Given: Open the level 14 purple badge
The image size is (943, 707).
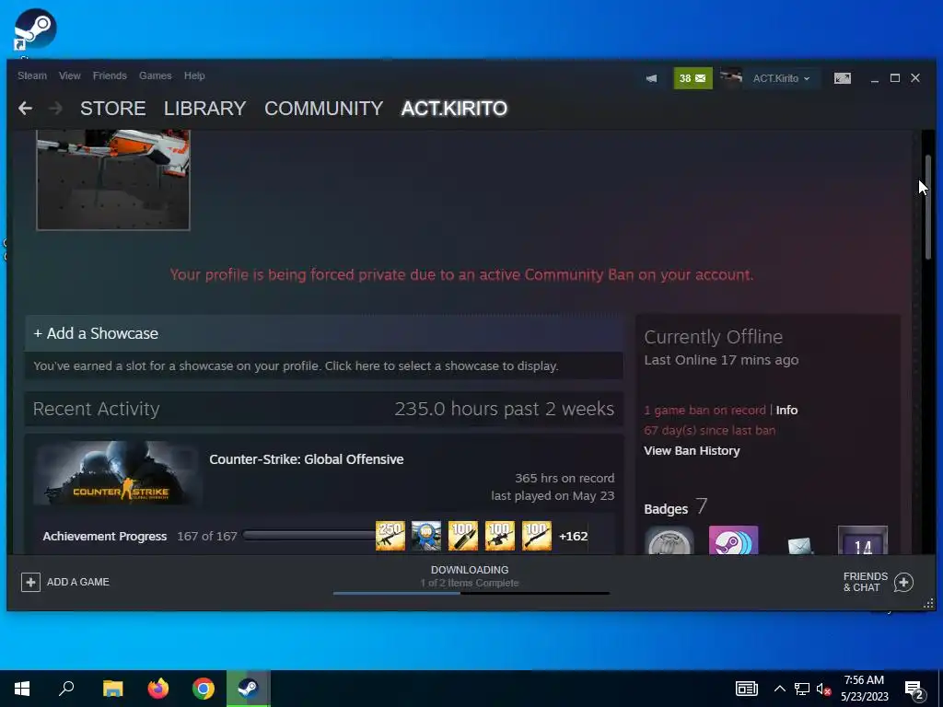Looking at the screenshot, I should coord(862,540).
